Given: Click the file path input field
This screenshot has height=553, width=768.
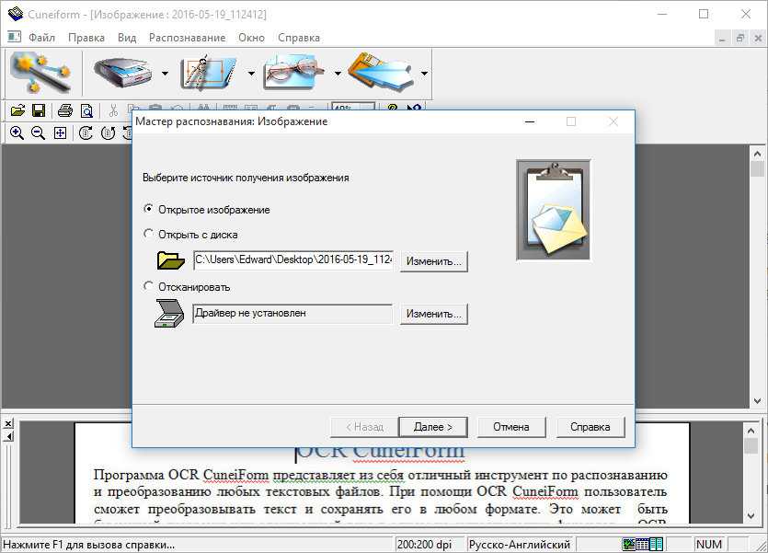Looking at the screenshot, I should click(292, 260).
